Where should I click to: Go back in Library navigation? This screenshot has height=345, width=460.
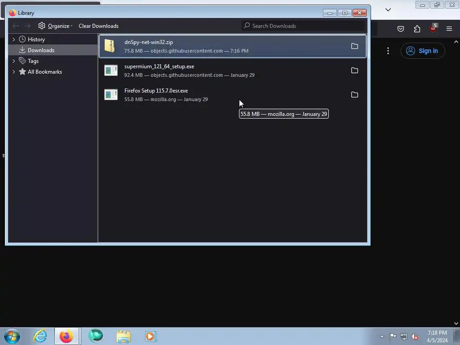coord(16,26)
